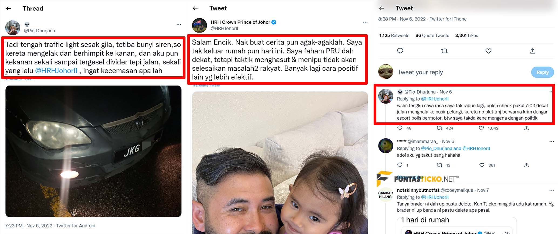This screenshot has height=234, width=558.
Task: Click the blue Reply button
Action: pyautogui.click(x=542, y=72)
